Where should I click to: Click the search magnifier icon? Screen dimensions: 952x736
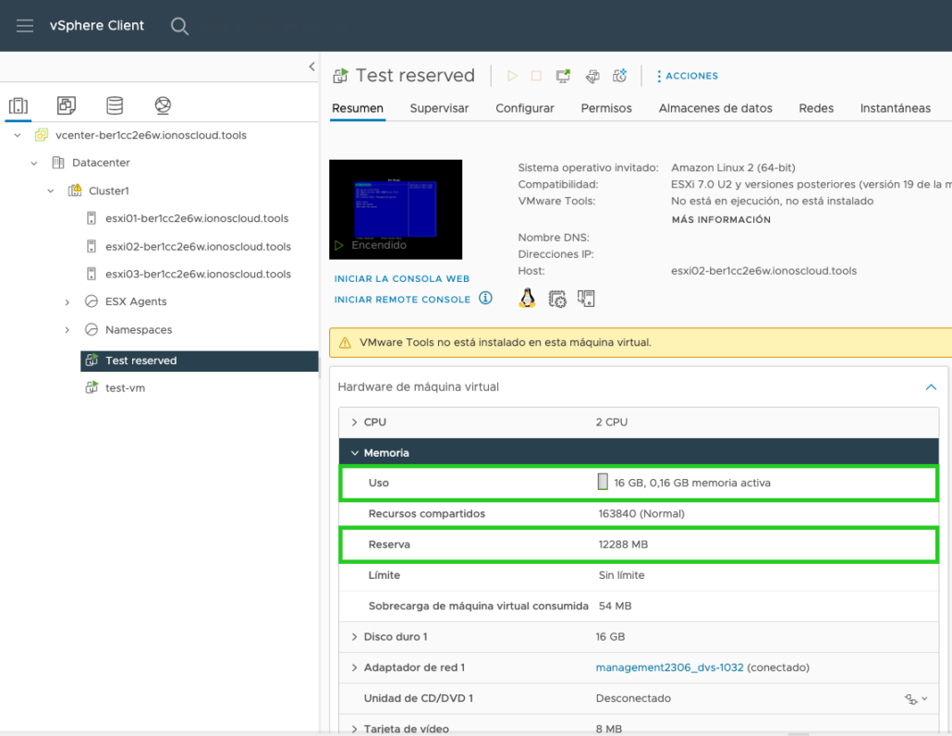(x=179, y=26)
